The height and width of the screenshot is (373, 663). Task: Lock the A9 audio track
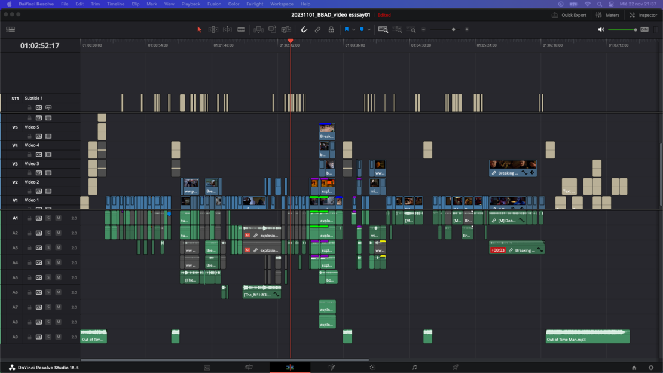pos(29,337)
